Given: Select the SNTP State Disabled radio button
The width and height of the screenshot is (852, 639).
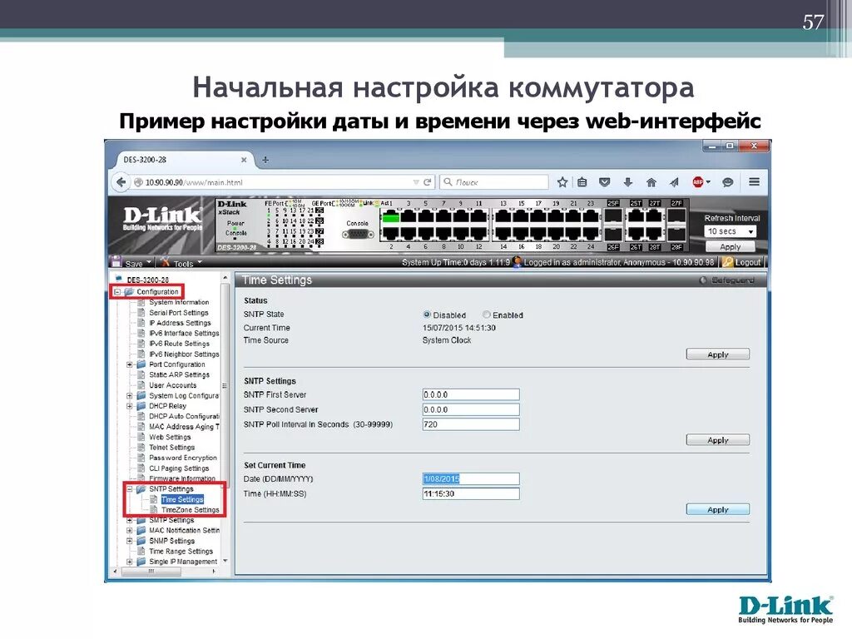Looking at the screenshot, I should pyautogui.click(x=427, y=315).
